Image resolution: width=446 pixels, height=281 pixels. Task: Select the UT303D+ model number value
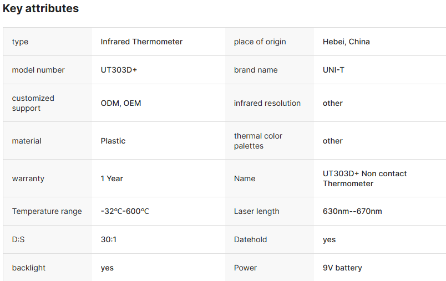(119, 70)
